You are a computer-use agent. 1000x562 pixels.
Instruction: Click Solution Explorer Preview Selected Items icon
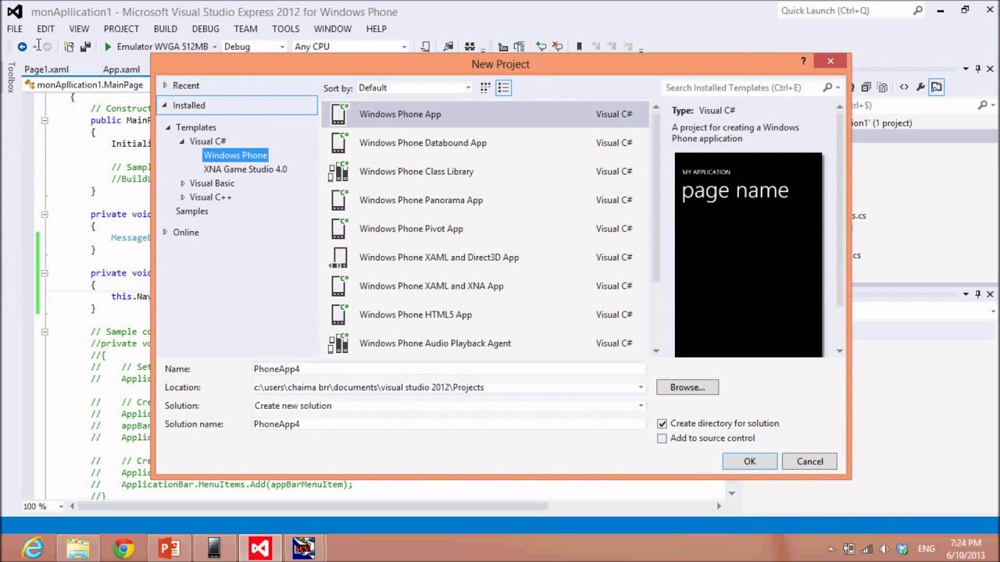[936, 87]
